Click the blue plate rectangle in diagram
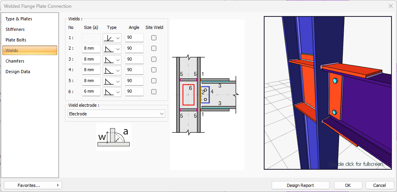397x192 pixels. click(x=206, y=95)
